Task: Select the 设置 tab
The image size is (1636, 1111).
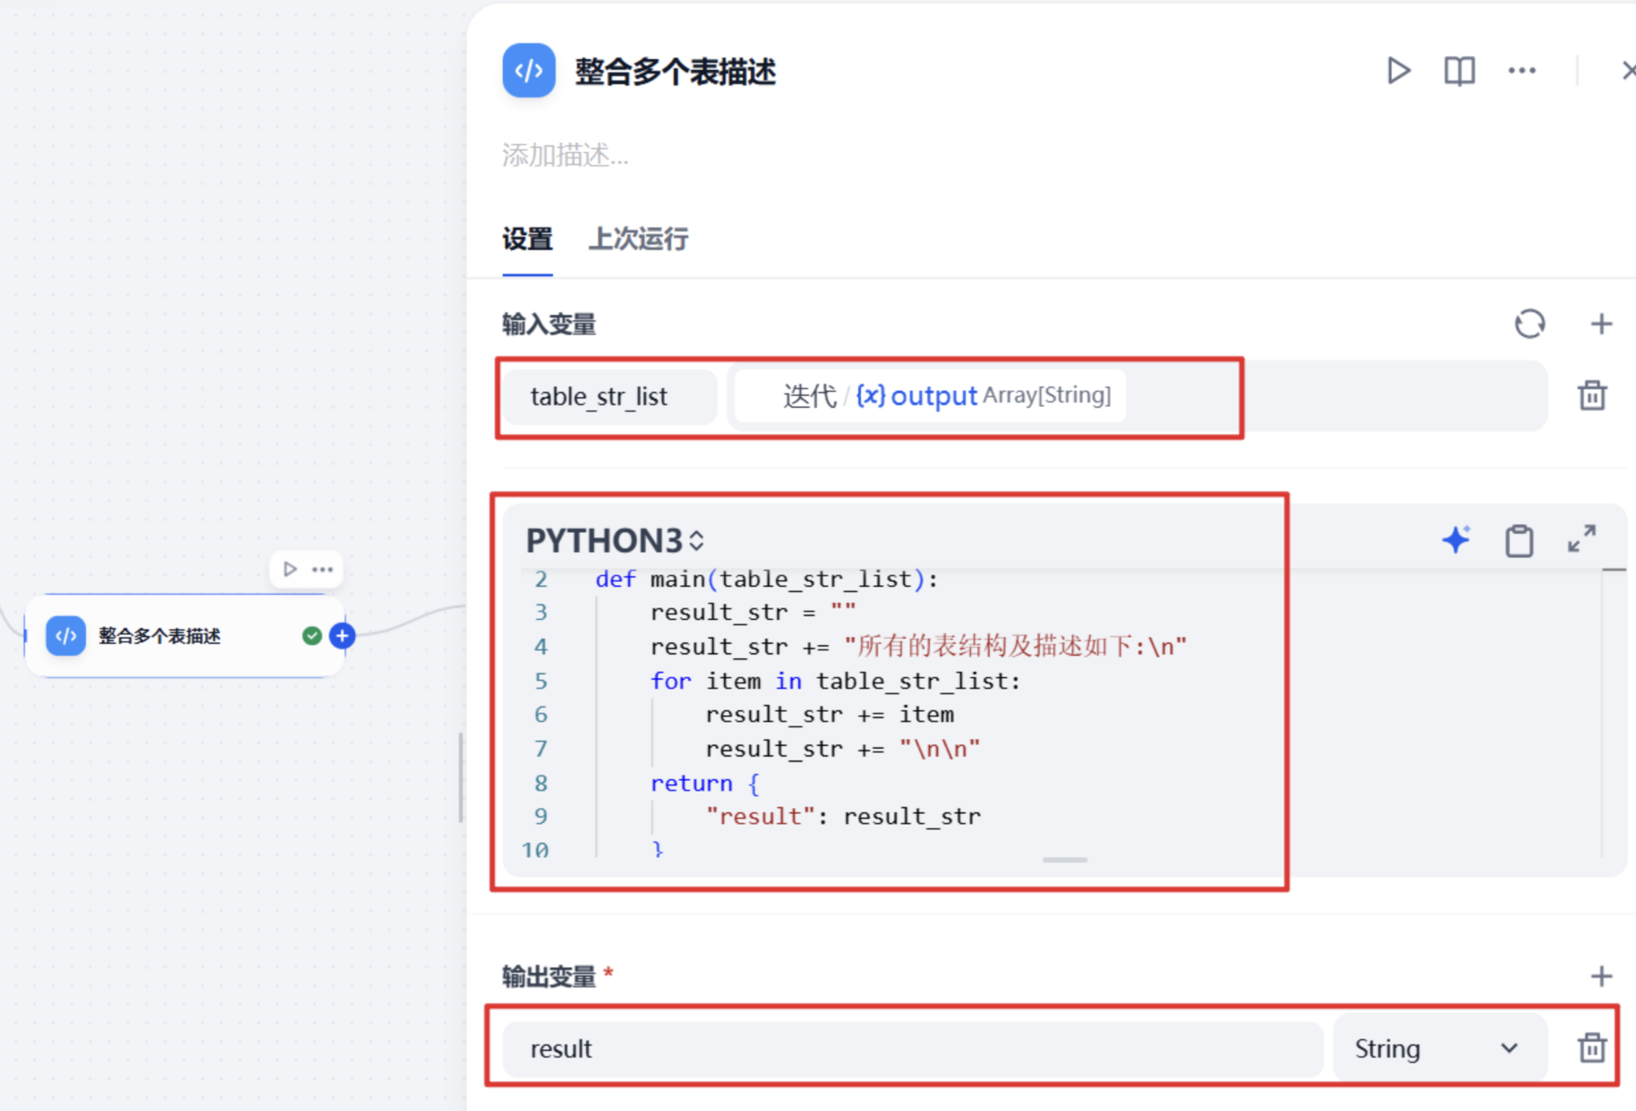Action: [x=527, y=239]
